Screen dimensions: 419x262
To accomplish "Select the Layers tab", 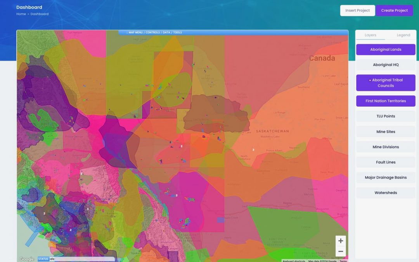I will (370, 35).
